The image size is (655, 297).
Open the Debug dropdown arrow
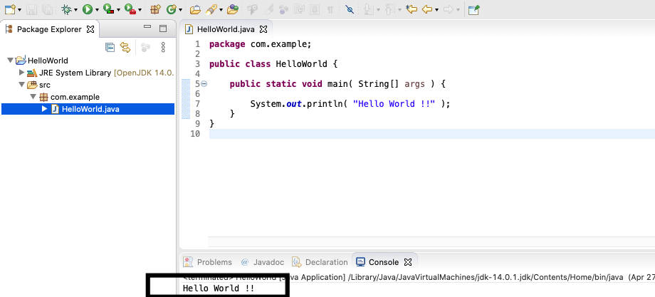coord(75,9)
